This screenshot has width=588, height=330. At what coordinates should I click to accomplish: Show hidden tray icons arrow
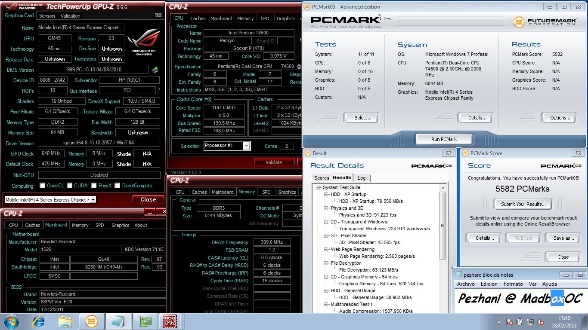click(x=499, y=321)
